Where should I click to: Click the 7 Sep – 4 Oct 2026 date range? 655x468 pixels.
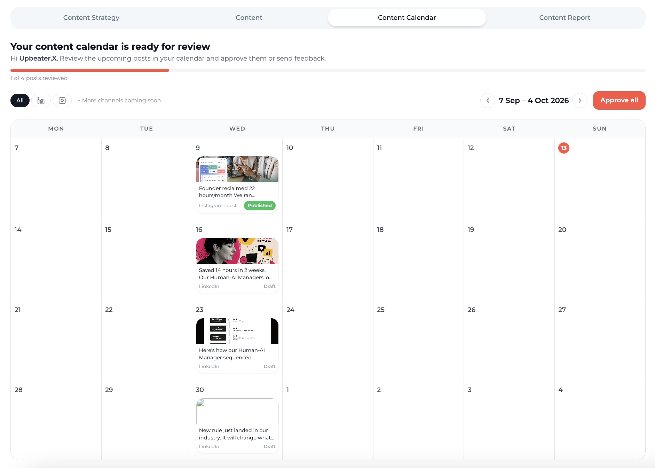pos(534,100)
